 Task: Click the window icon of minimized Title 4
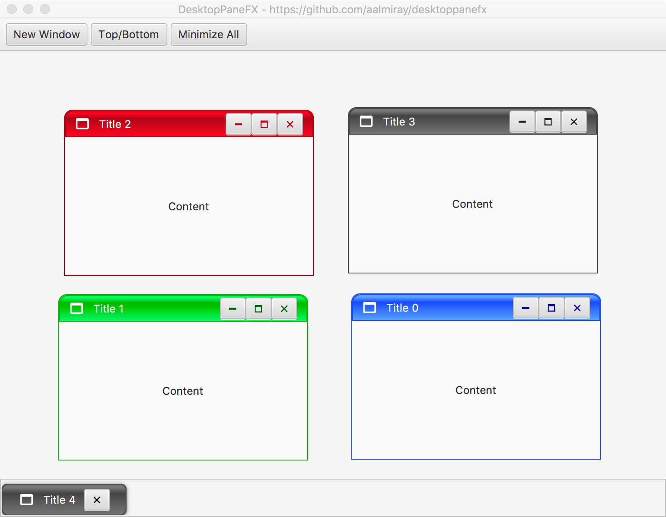pyautogui.click(x=27, y=500)
